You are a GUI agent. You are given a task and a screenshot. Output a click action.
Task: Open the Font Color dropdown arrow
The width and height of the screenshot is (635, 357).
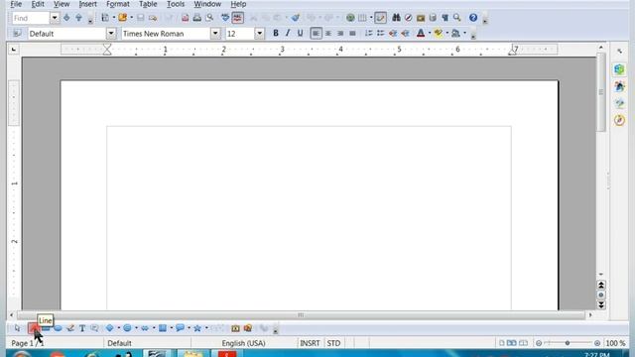point(430,34)
